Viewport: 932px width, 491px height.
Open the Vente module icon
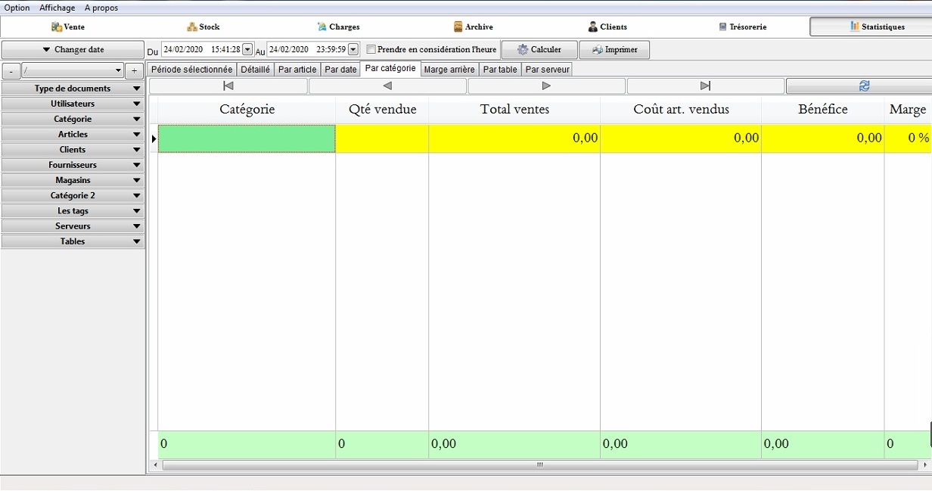57,27
